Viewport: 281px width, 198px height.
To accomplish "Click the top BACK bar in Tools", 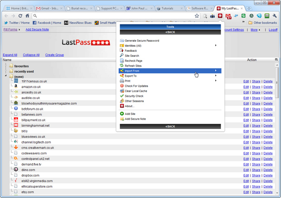I will pos(170,32).
